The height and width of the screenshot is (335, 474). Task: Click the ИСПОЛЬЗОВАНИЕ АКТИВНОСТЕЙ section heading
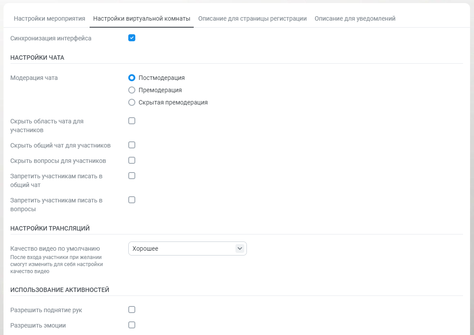click(60, 290)
